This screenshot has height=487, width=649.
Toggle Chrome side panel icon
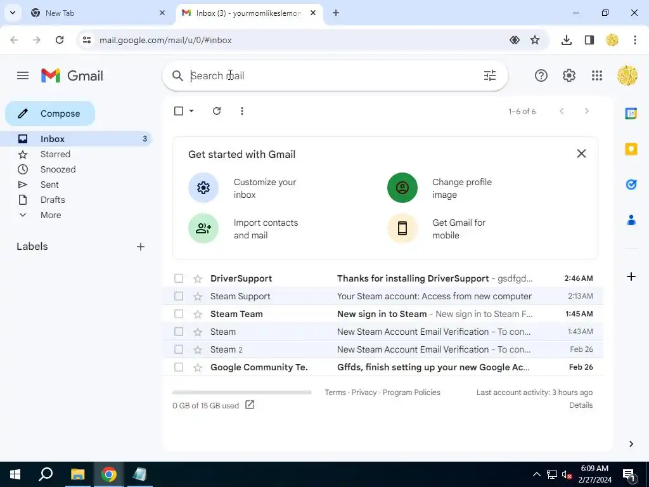click(589, 40)
